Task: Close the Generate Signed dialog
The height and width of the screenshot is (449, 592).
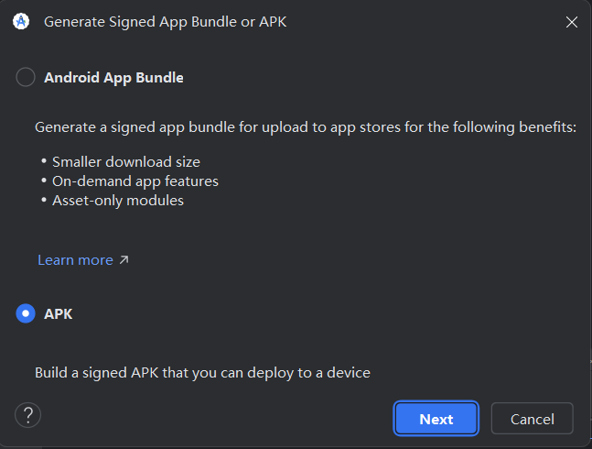Action: (x=572, y=22)
